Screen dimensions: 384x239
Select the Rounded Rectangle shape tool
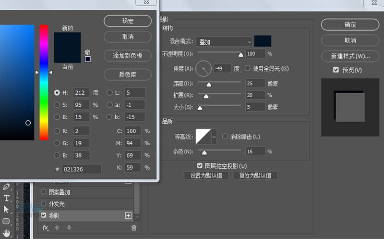pos(6,221)
